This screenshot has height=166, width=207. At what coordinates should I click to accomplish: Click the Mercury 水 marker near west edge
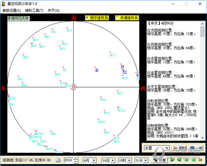coord(137,75)
